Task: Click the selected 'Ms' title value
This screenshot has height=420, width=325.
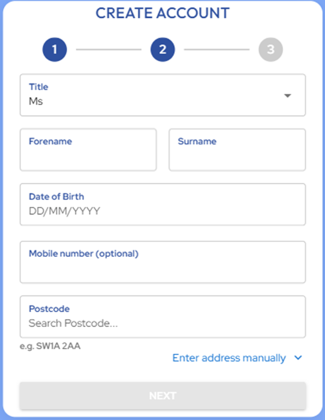Action: tap(36, 101)
